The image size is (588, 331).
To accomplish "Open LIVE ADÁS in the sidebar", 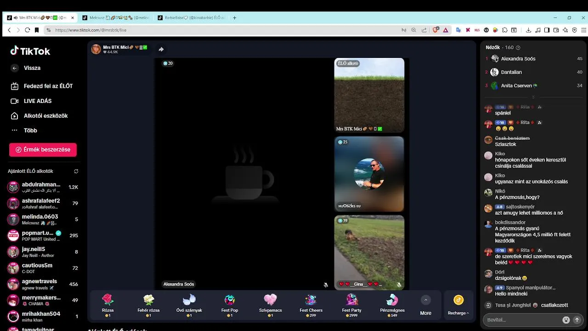I will pyautogui.click(x=31, y=101).
